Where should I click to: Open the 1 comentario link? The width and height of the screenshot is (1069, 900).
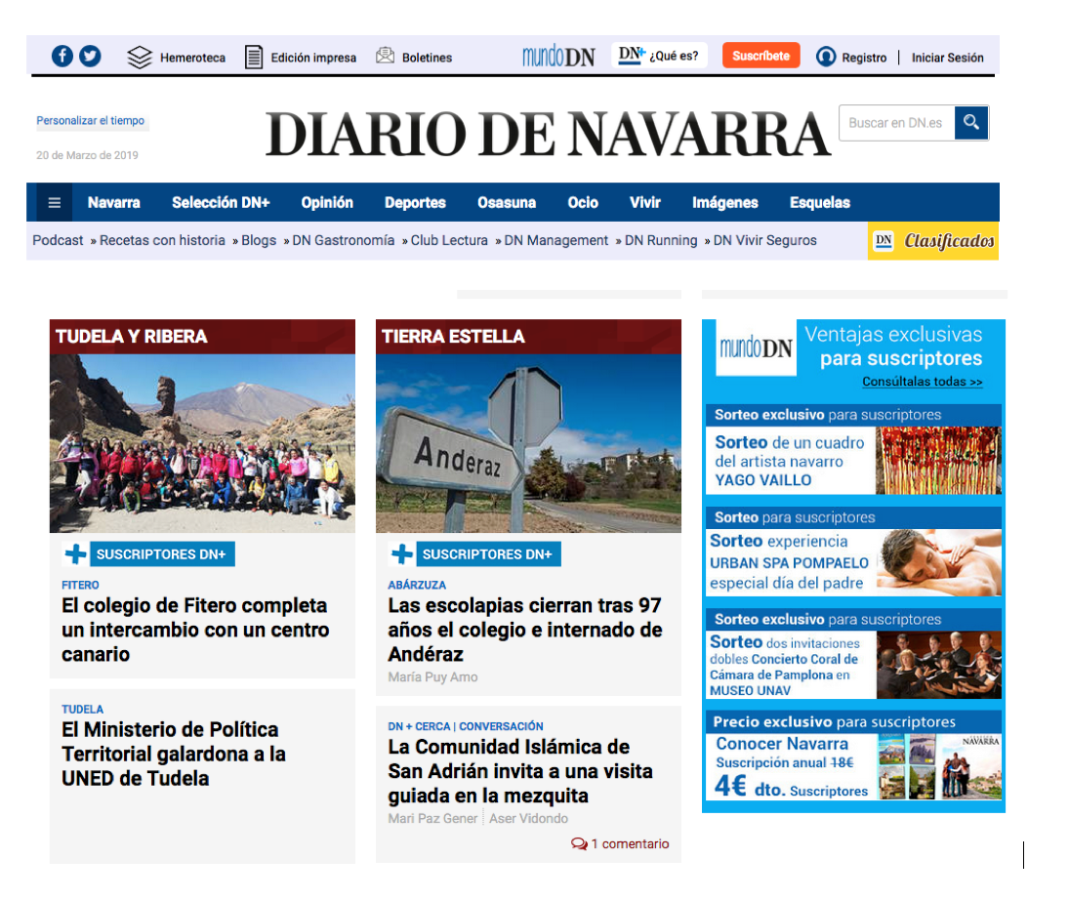(x=630, y=844)
